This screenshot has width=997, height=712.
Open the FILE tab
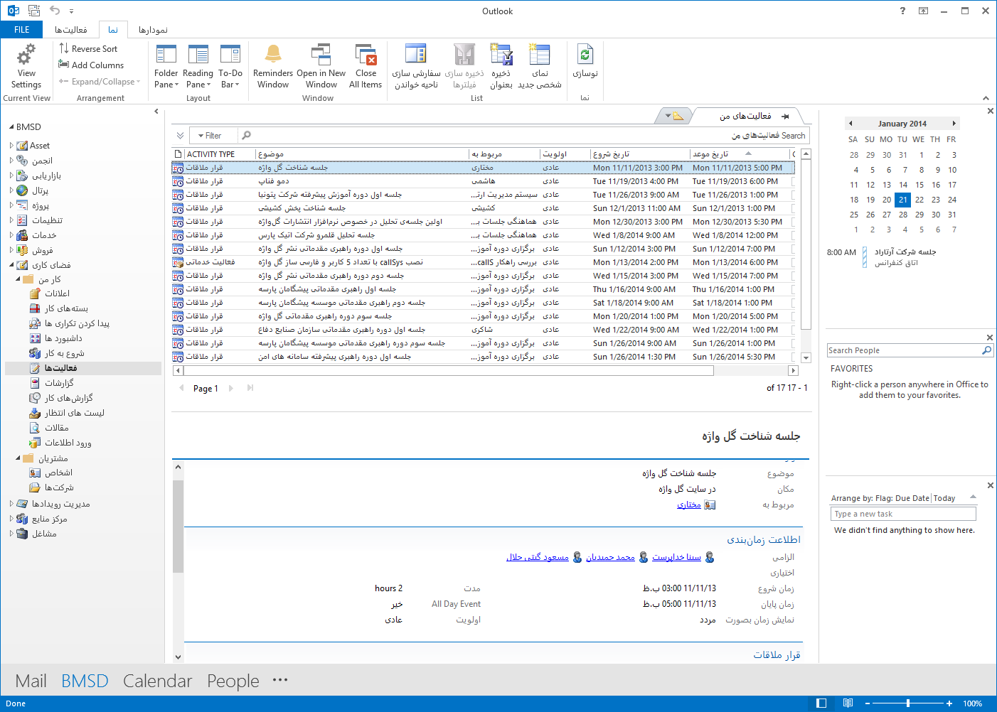22,30
